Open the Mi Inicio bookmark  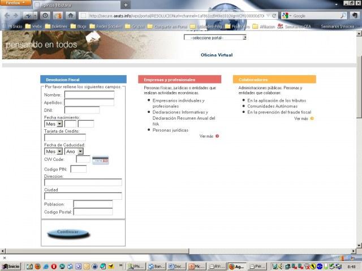pyautogui.click(x=12, y=26)
